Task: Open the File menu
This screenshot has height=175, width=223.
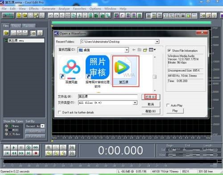Action: coord(4,9)
